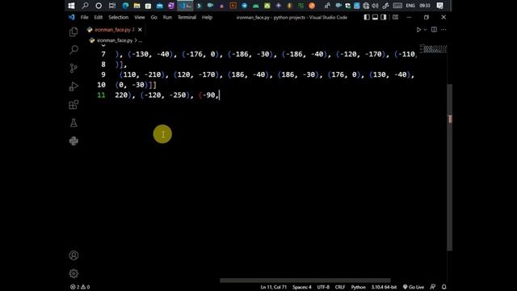Open the Source Control view
The image size is (517, 291).
74,68
